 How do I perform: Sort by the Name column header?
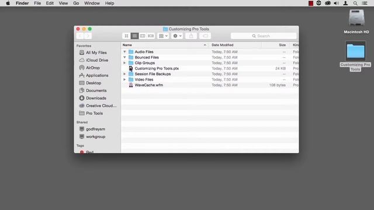tap(165, 45)
